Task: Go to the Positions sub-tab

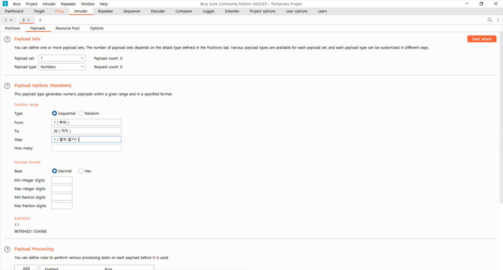Action: (x=12, y=28)
